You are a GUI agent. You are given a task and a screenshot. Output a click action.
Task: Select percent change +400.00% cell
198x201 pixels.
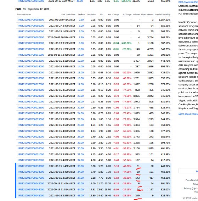pyautogui.click(x=126, y=43)
